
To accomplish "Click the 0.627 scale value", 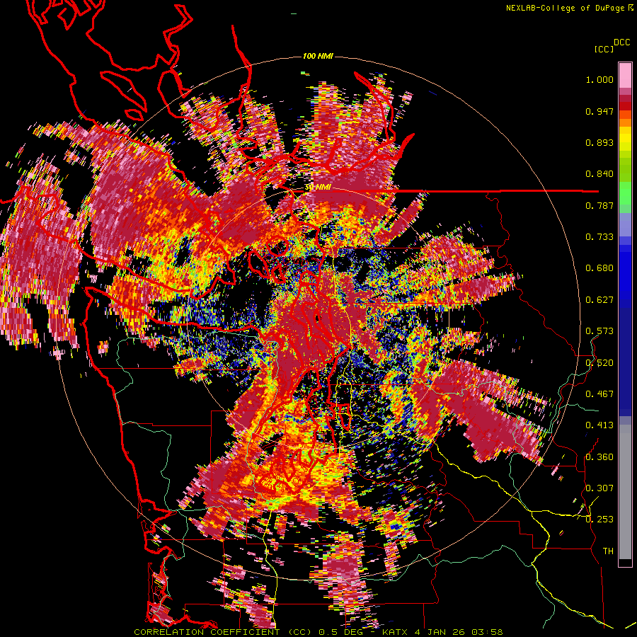I will point(599,300).
